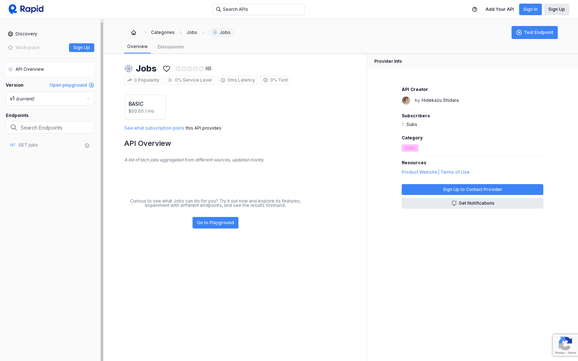Viewport: 578px width, 361px height.
Task: Select API Overview in the sidebar
Action: pos(50,69)
